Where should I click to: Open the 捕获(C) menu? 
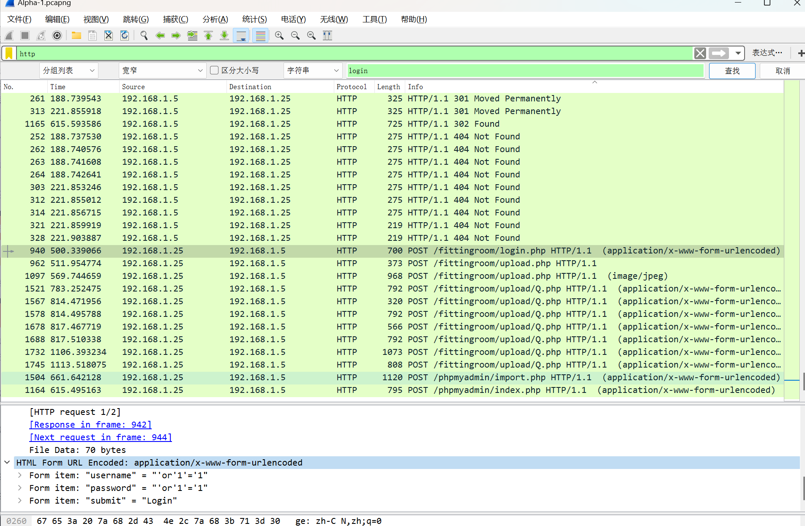tap(176, 19)
